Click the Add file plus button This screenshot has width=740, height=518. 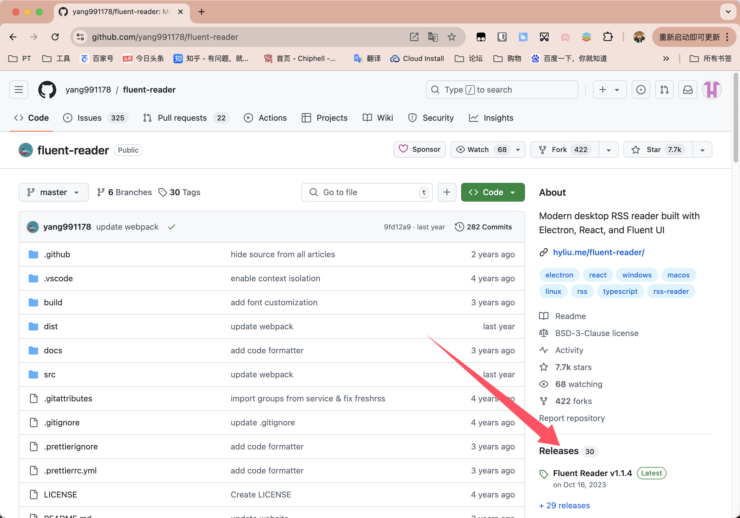[x=447, y=192]
